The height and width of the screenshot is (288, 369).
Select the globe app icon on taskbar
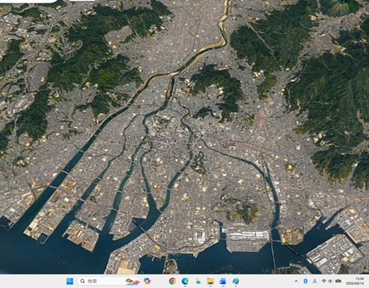click(x=236, y=281)
